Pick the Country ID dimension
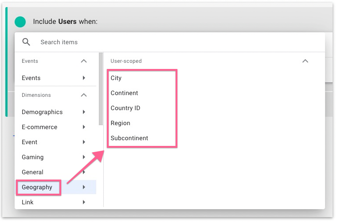Image resolution: width=337 pixels, height=222 pixels. [125, 108]
